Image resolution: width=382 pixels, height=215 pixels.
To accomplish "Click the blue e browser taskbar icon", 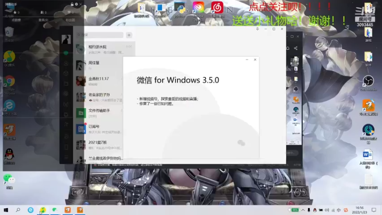I will [31, 210].
